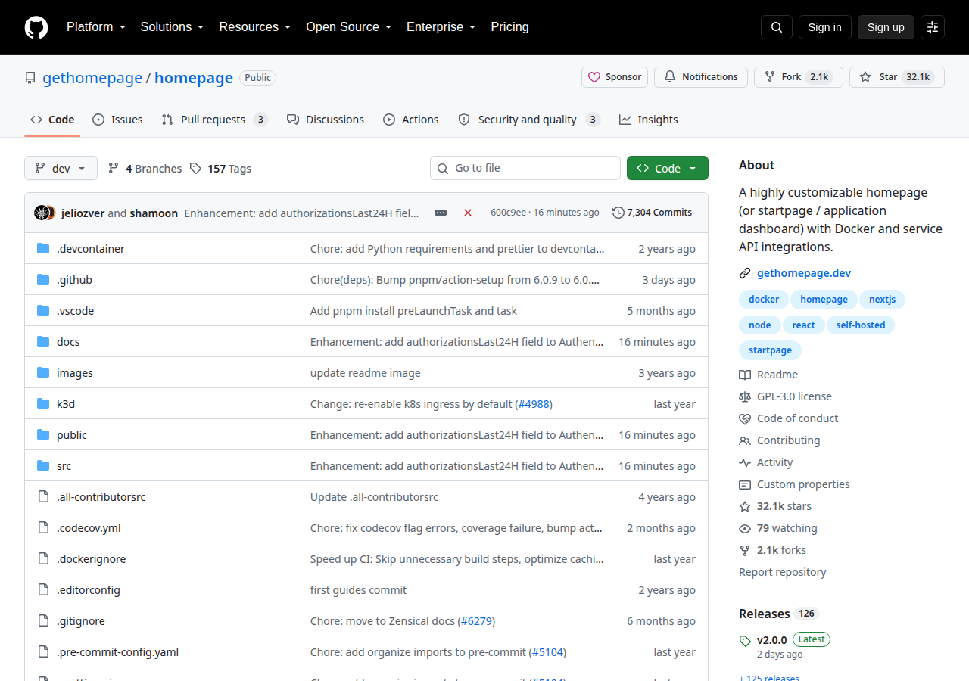969x681 pixels.
Task: Open the appearance settings sliders icon
Action: (x=933, y=27)
